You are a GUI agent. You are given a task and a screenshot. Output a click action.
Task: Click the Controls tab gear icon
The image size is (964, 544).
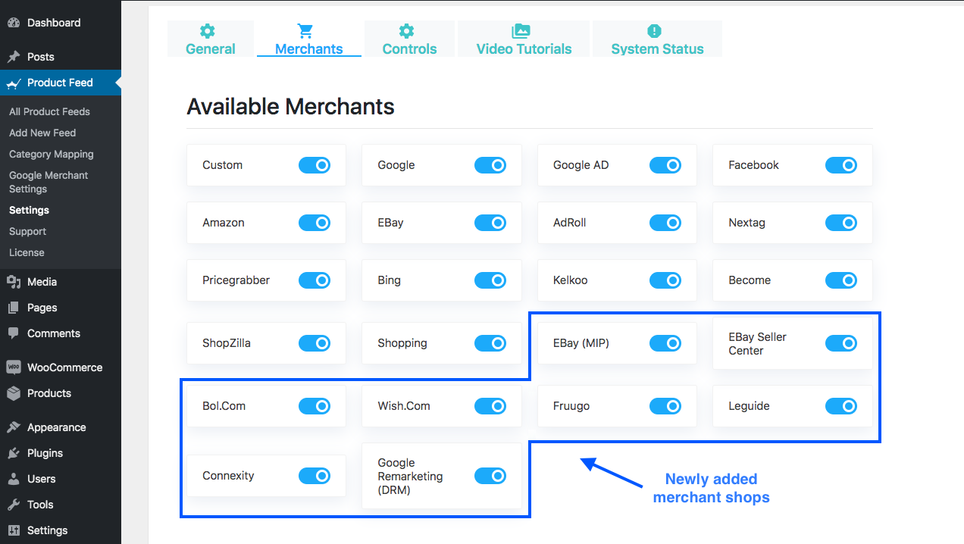(x=407, y=31)
